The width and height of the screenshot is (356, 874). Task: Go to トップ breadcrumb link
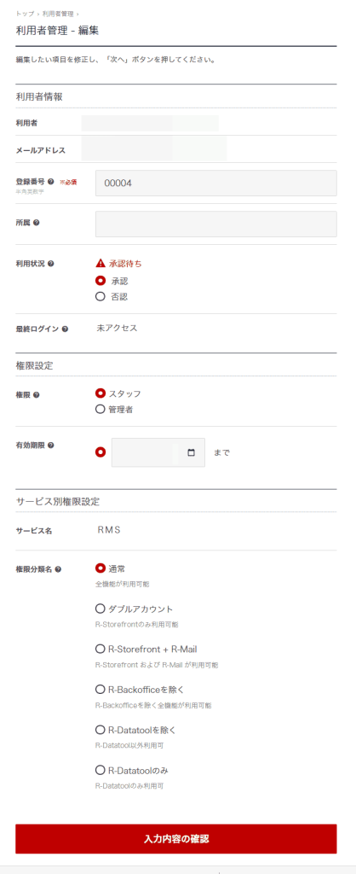pos(25,14)
